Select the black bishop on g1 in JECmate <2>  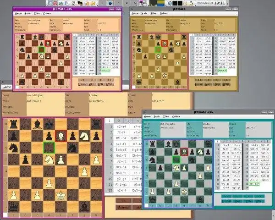point(200,199)
